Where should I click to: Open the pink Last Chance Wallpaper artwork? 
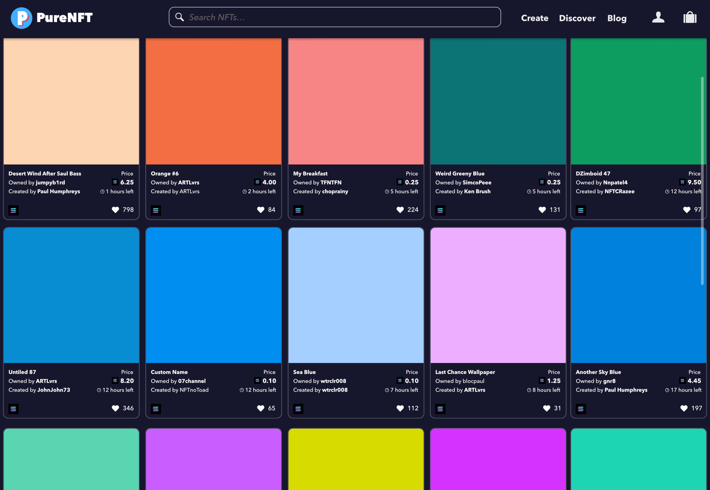(x=498, y=295)
